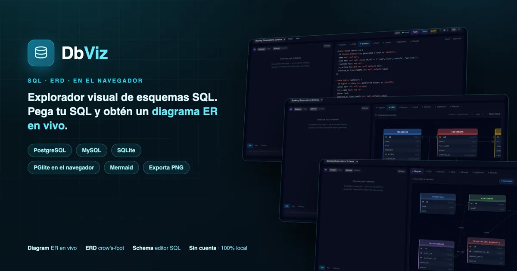517x271 pixels.
Task: Switch to Schema tab in top window
Action: 364,43
